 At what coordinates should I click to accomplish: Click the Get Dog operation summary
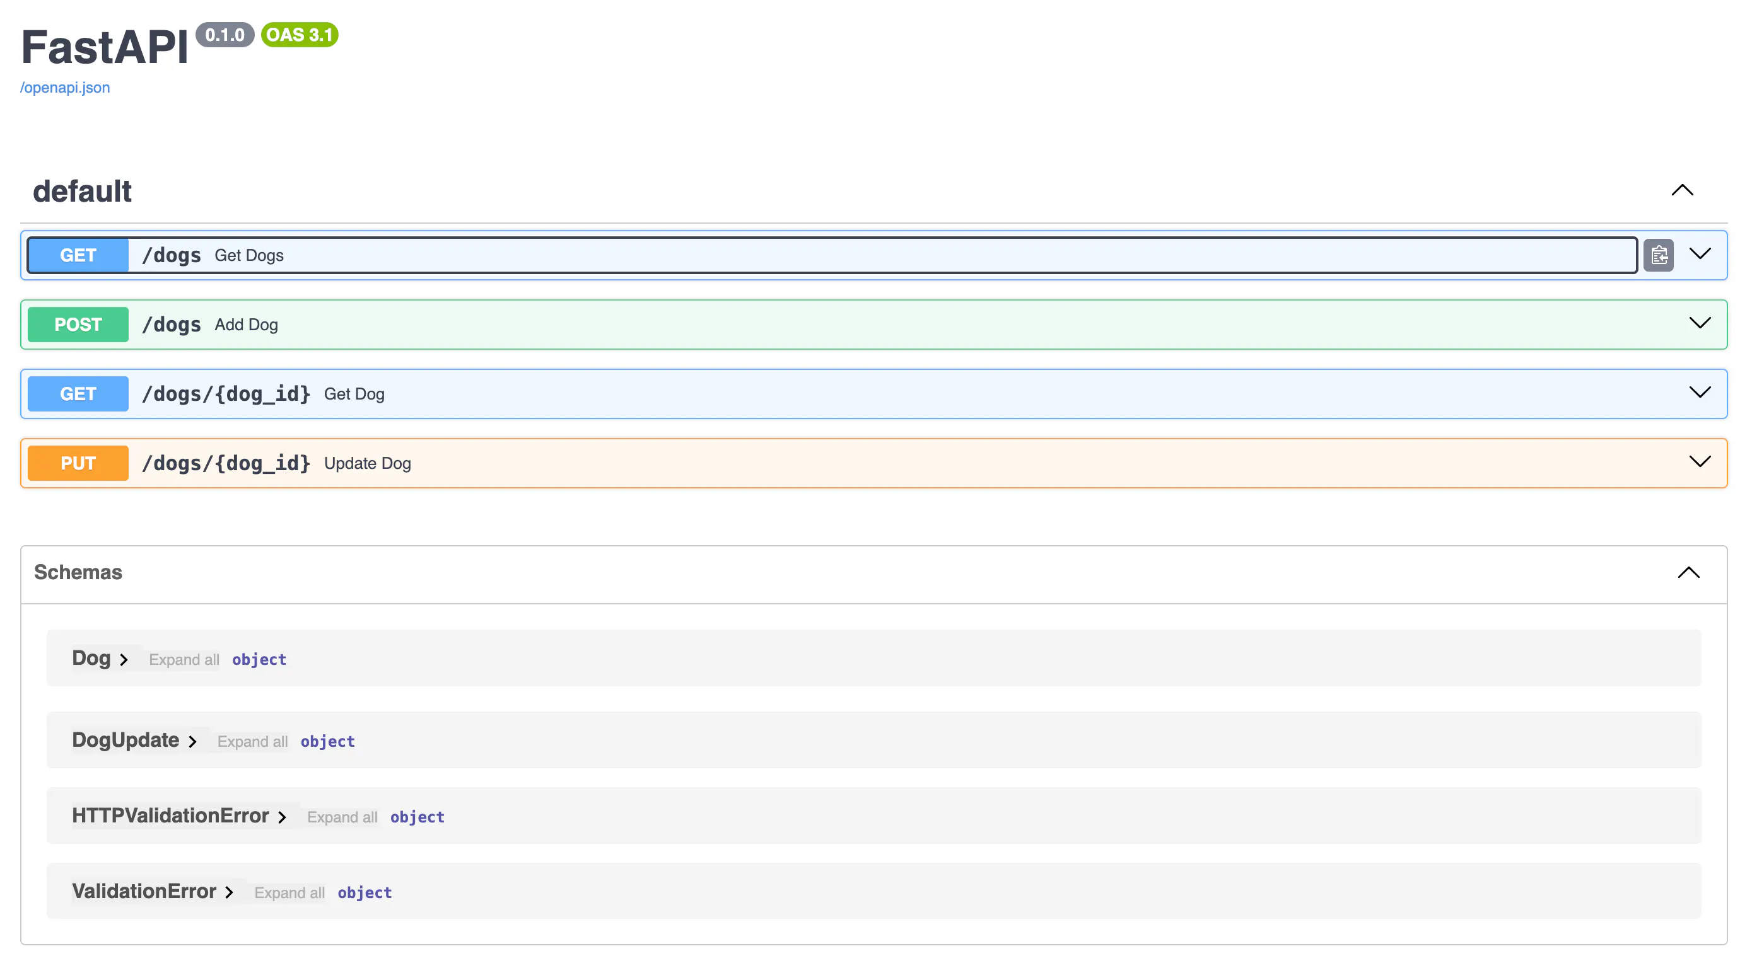354,395
